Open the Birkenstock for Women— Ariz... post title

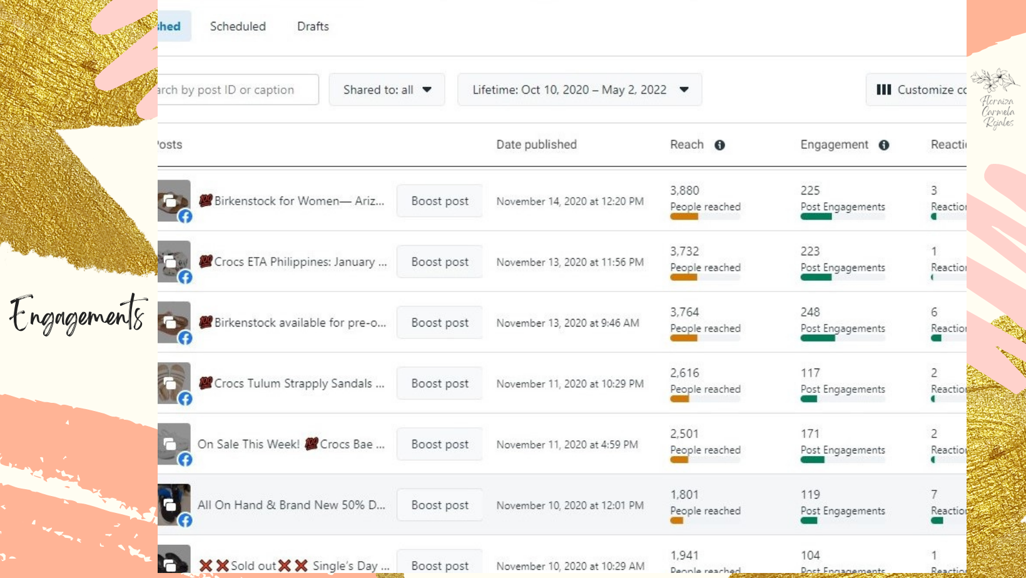click(292, 201)
